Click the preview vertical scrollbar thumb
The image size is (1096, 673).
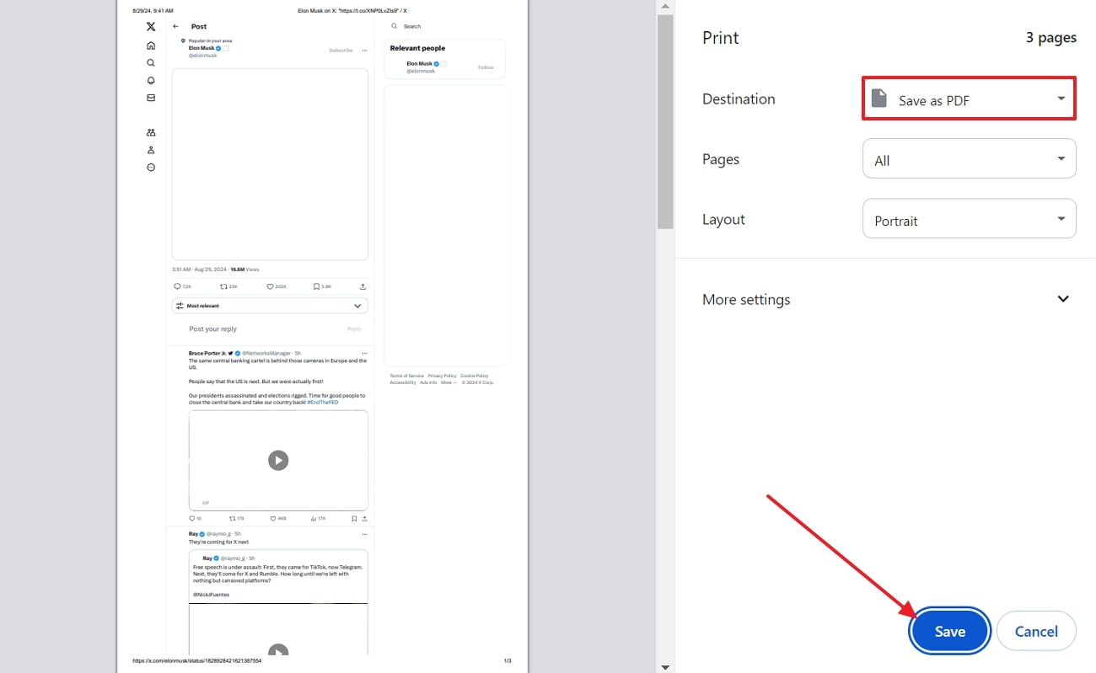[x=665, y=121]
